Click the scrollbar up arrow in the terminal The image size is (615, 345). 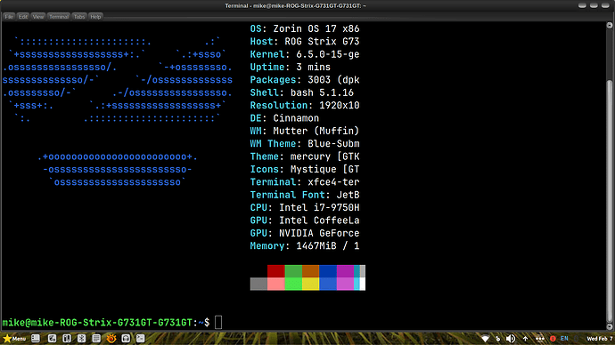pyautogui.click(x=610, y=26)
